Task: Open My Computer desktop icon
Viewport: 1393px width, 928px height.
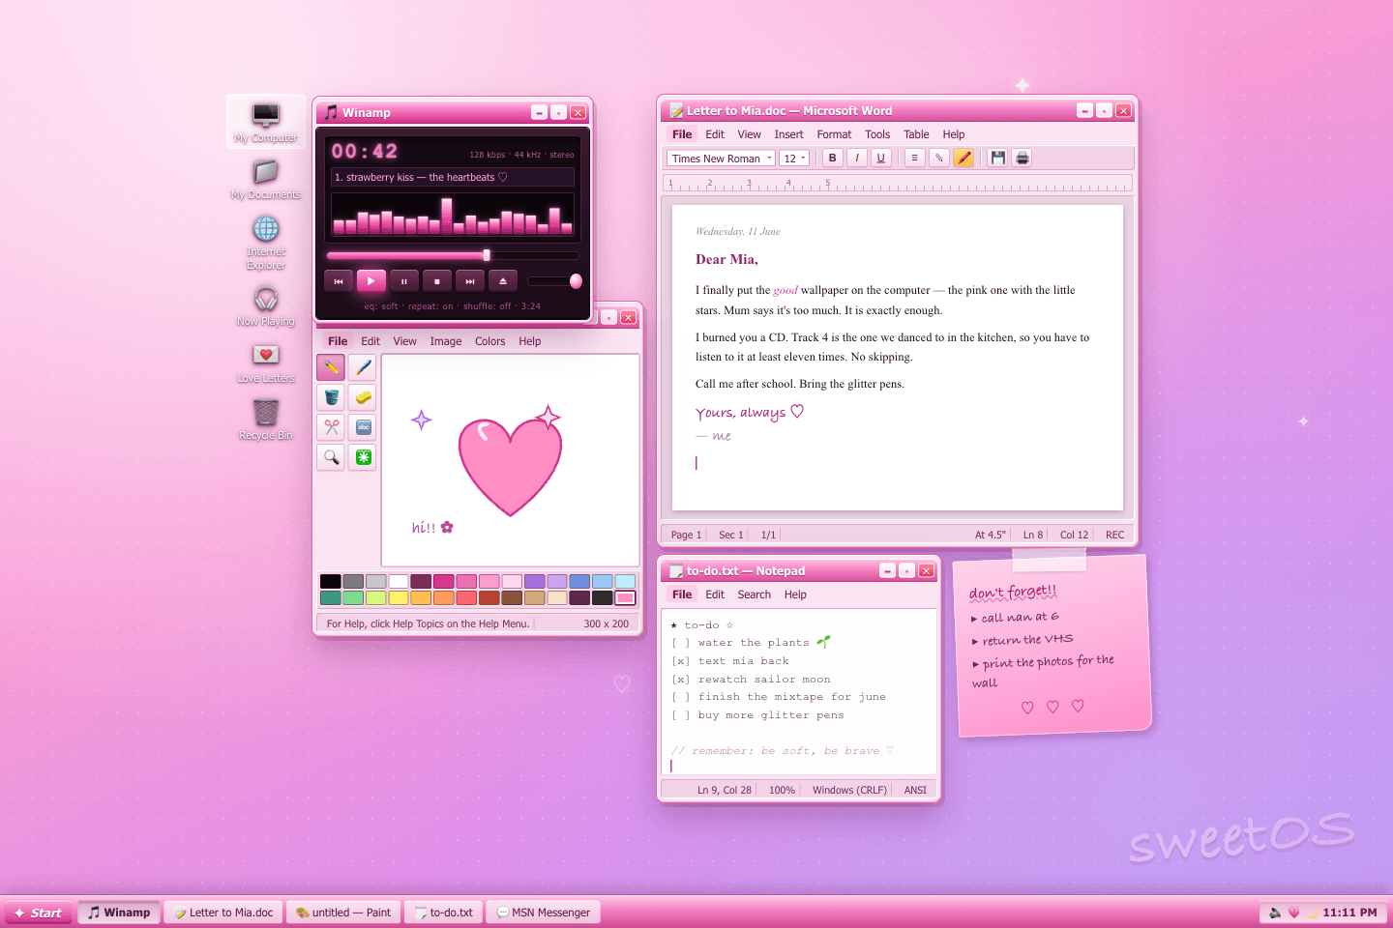Action: [x=266, y=122]
